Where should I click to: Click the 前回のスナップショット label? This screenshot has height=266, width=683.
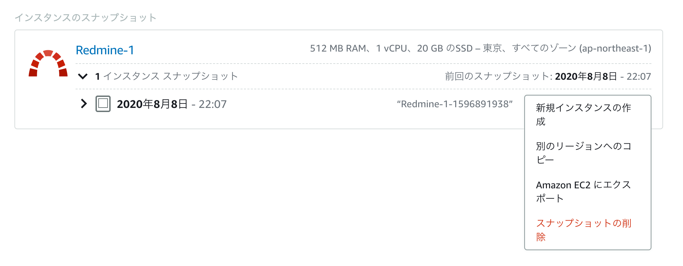coord(498,76)
